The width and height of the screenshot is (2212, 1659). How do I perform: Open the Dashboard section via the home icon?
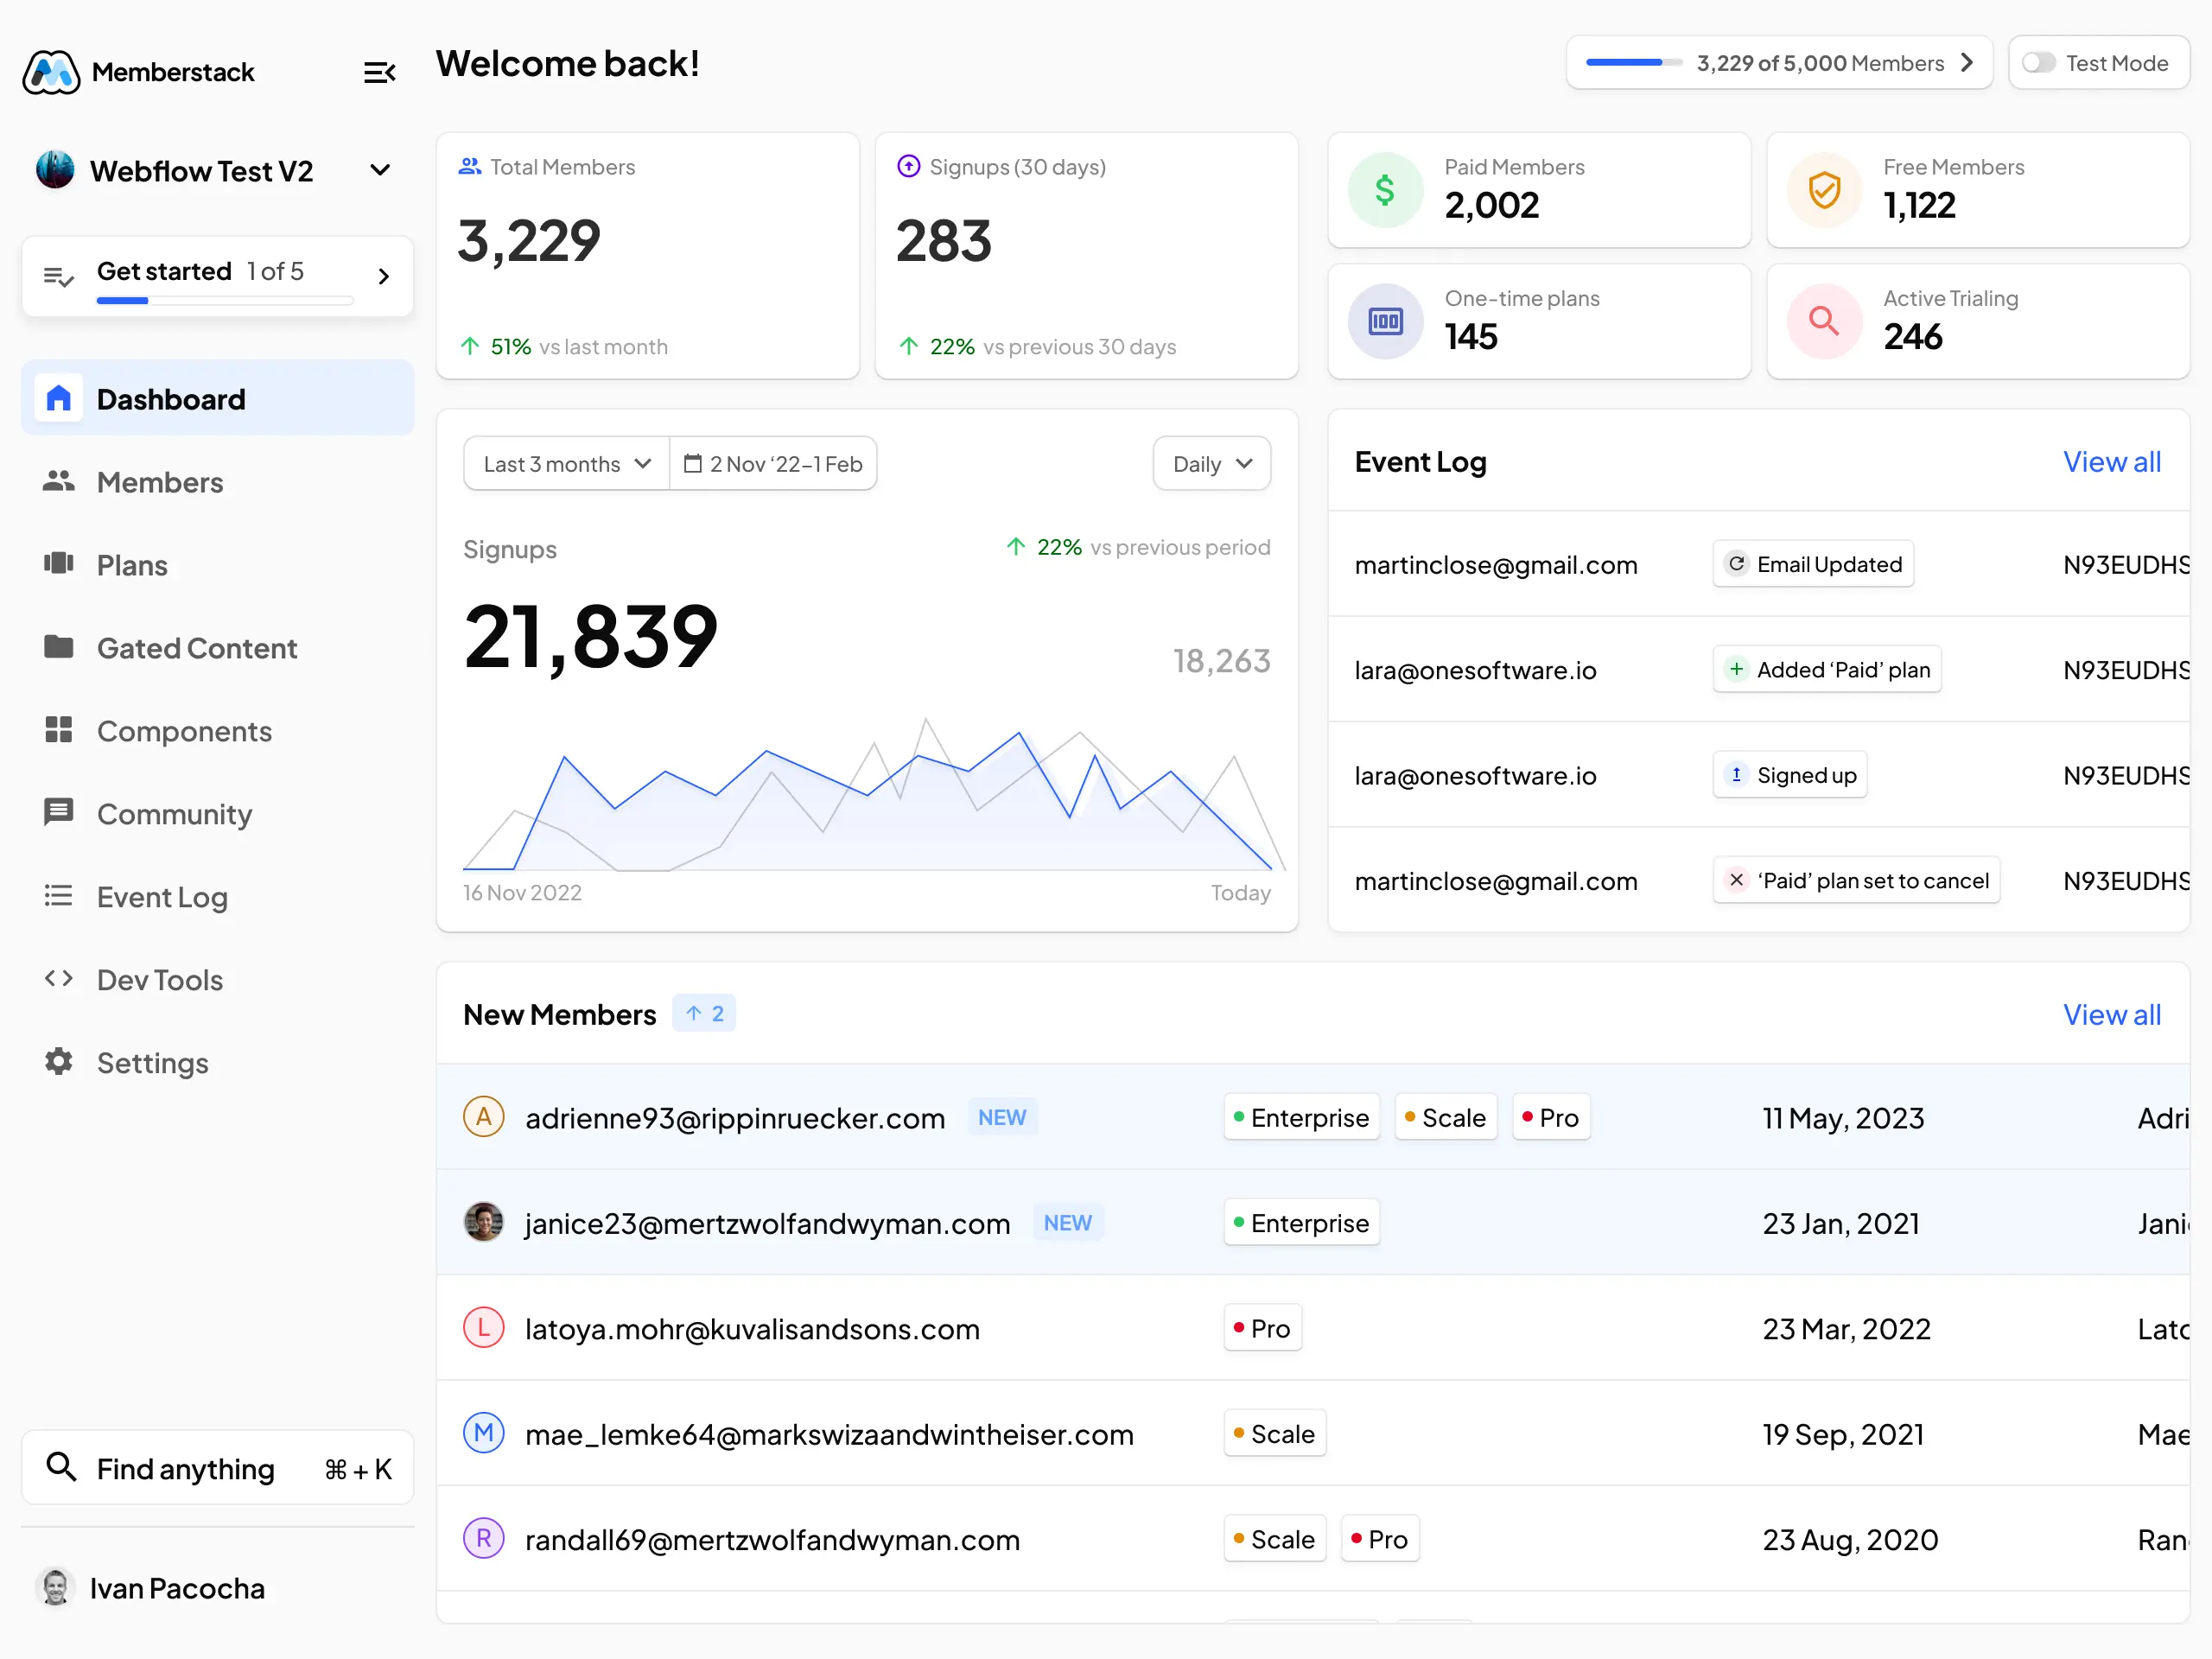click(59, 398)
